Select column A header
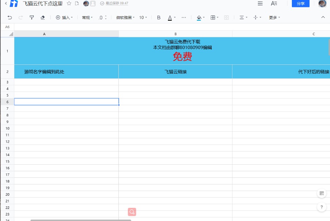The image size is (330, 221). pos(44,34)
